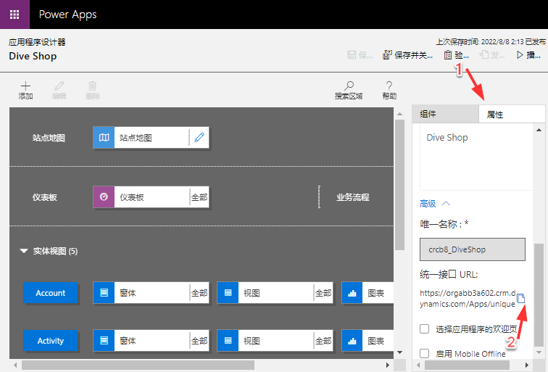
Task: Click 全部 on Activity form tile
Action: tap(199, 341)
